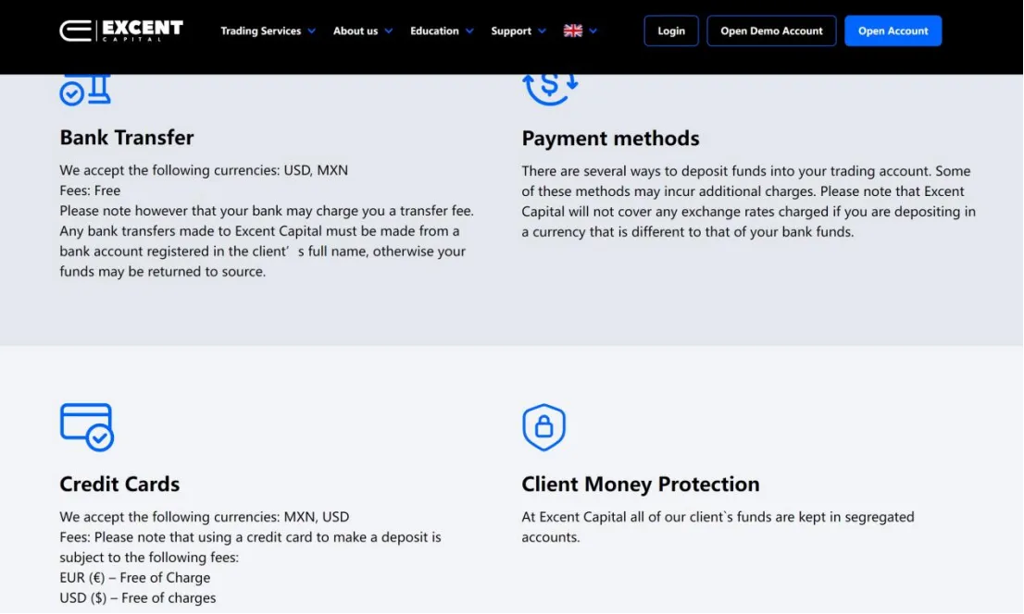Expand the Education chevron
The height and width of the screenshot is (614, 1024).
tap(469, 31)
